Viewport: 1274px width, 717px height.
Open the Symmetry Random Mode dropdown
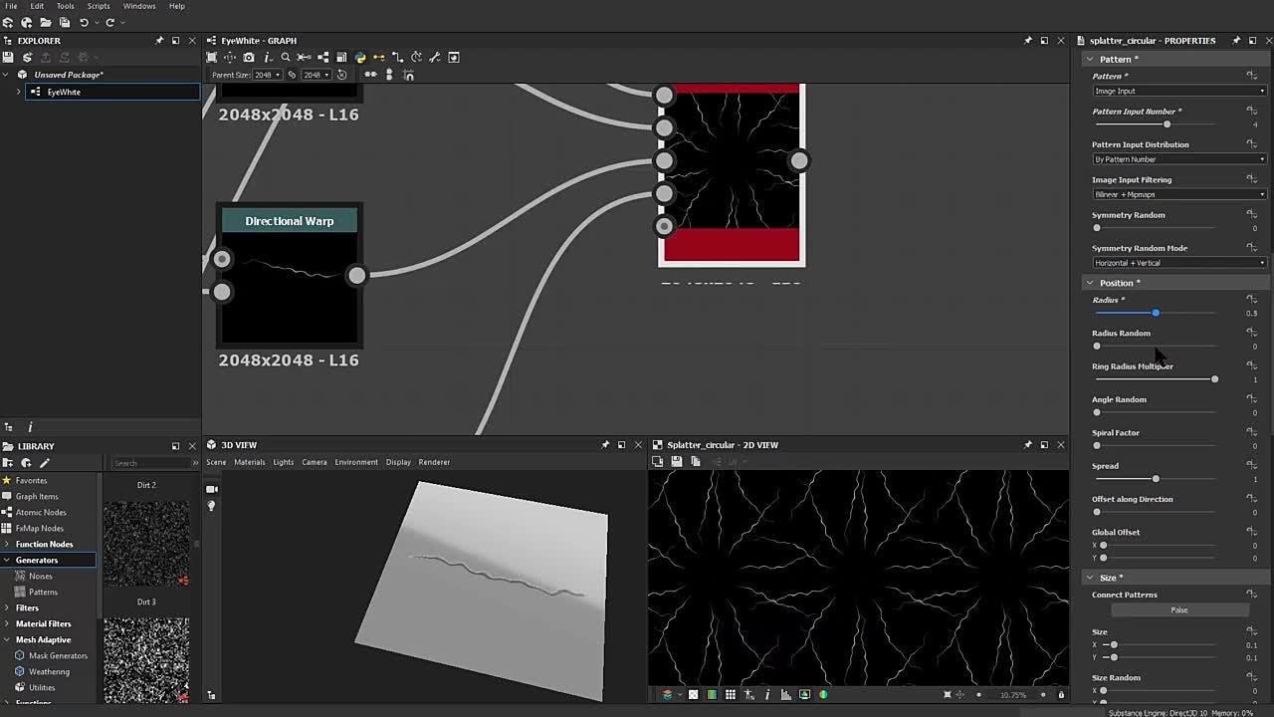(1178, 263)
